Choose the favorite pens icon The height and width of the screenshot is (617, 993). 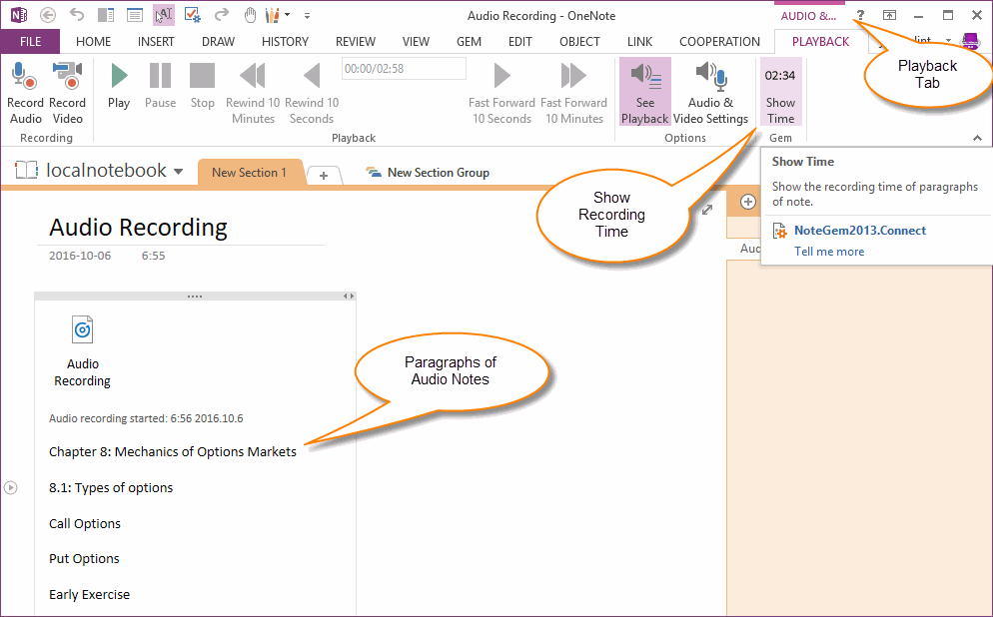click(273, 15)
